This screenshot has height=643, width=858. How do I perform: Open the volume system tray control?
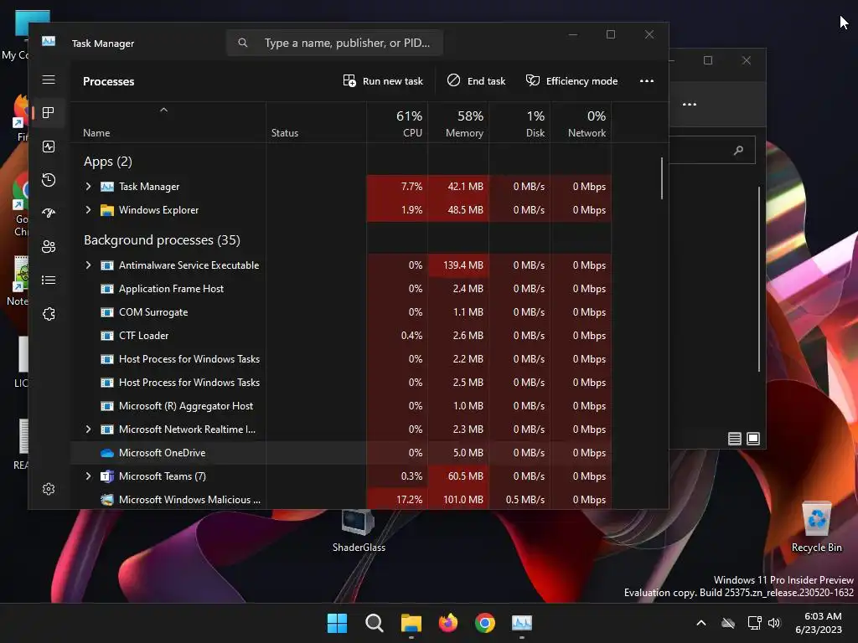click(x=774, y=623)
